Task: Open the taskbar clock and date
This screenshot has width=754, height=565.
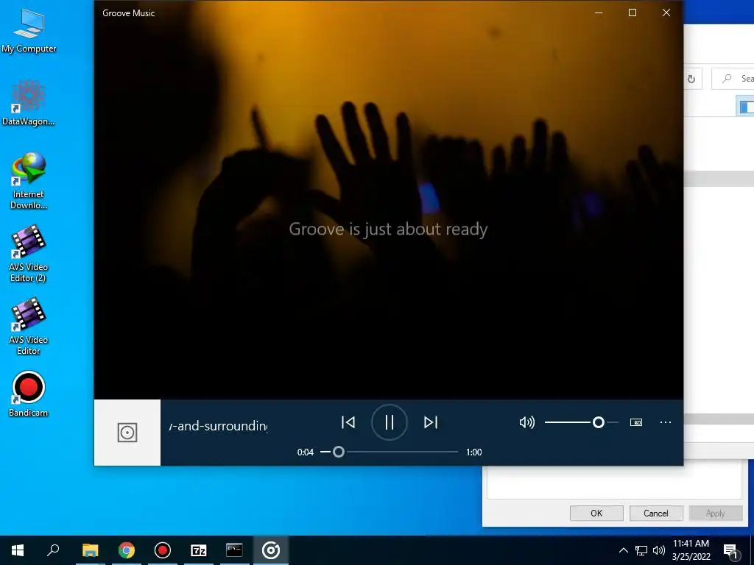Action: [691, 550]
